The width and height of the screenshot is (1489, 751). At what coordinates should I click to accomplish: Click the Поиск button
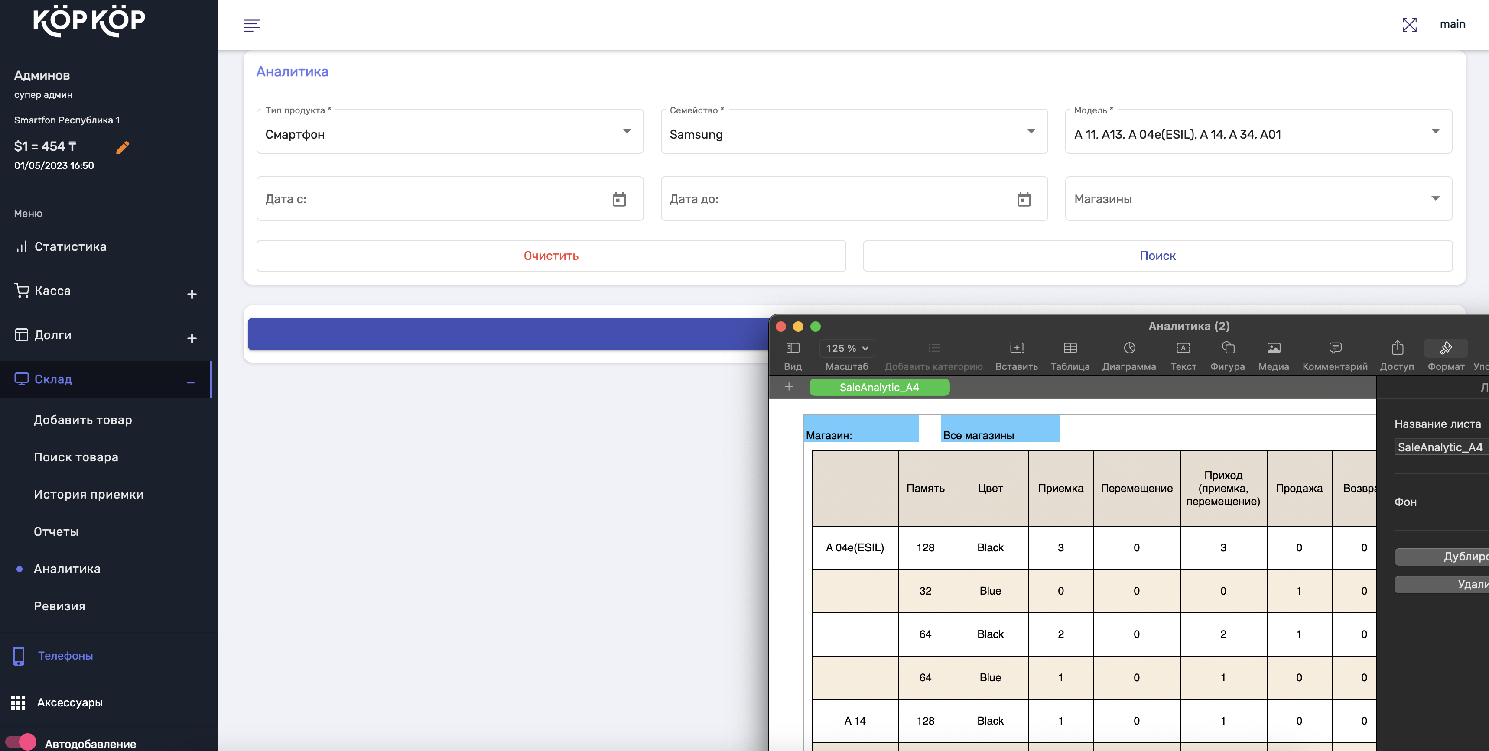pyautogui.click(x=1157, y=256)
